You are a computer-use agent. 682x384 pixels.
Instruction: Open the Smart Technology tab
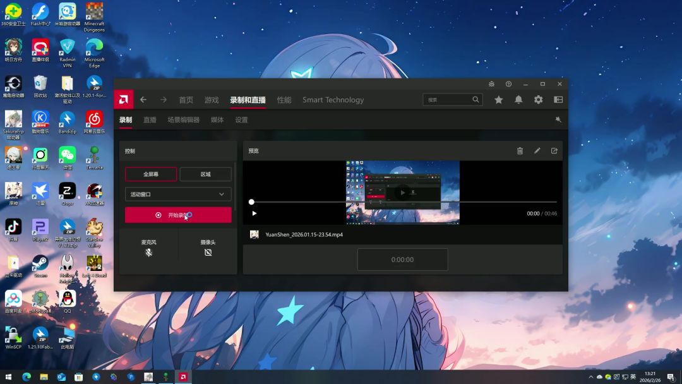pyautogui.click(x=333, y=100)
